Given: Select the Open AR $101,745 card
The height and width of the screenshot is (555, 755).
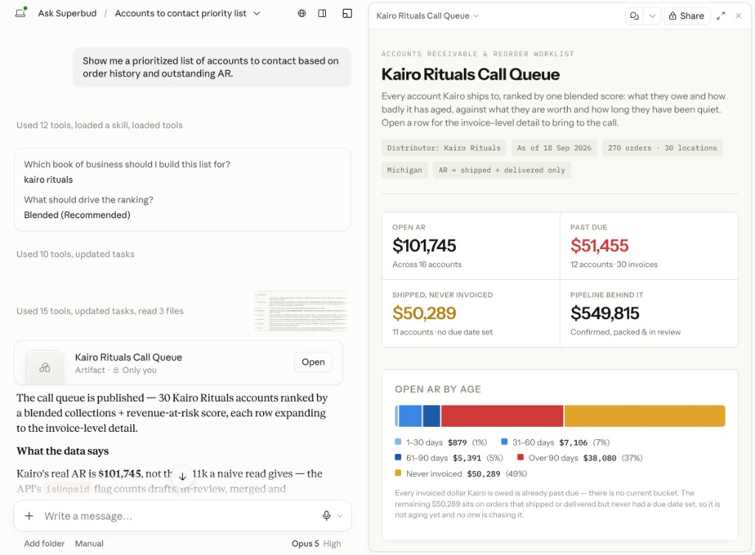Looking at the screenshot, I should (471, 246).
